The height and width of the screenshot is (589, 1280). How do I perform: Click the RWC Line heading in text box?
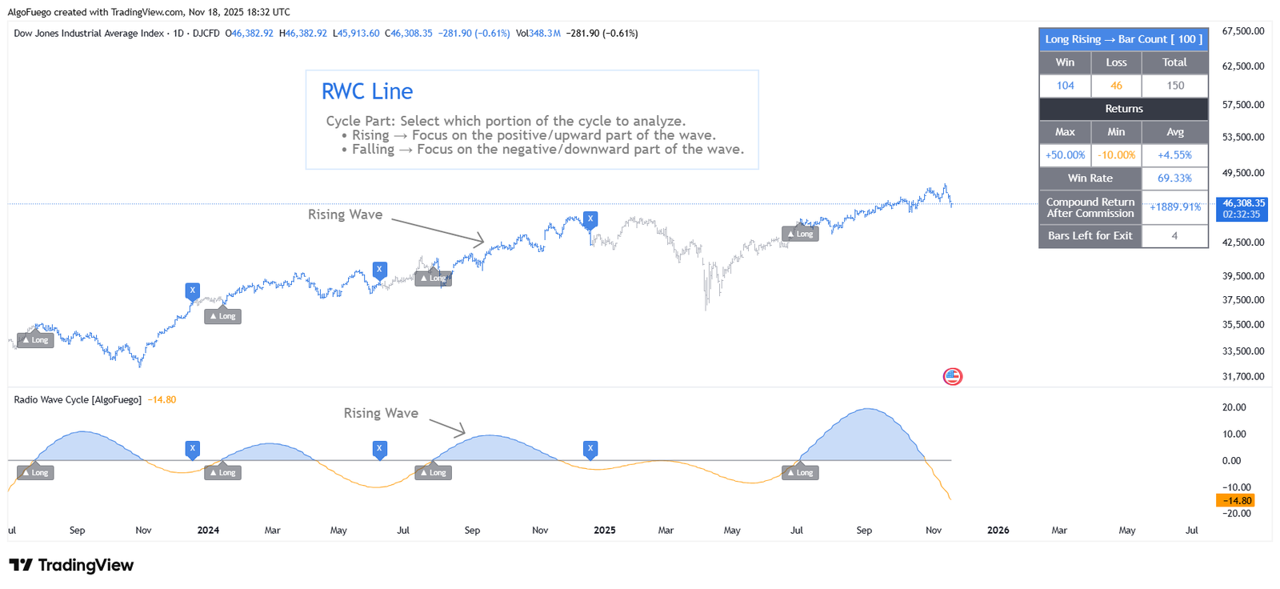[x=367, y=92]
